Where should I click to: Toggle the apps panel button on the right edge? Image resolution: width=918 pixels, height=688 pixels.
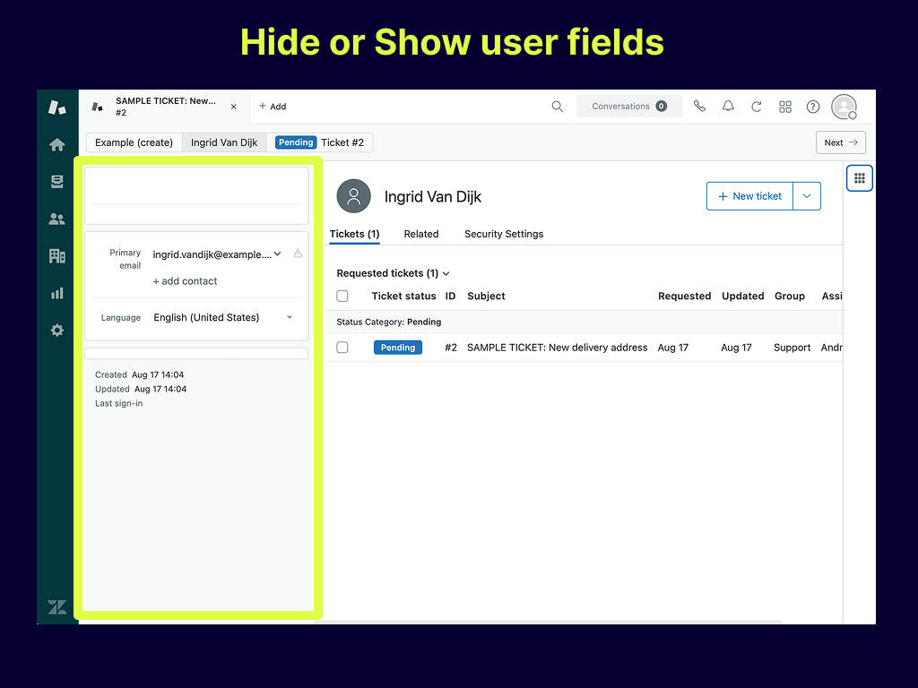(859, 178)
